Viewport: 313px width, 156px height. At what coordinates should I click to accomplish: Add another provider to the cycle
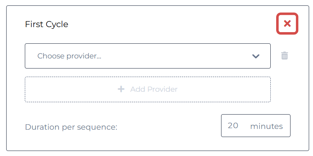(x=148, y=89)
